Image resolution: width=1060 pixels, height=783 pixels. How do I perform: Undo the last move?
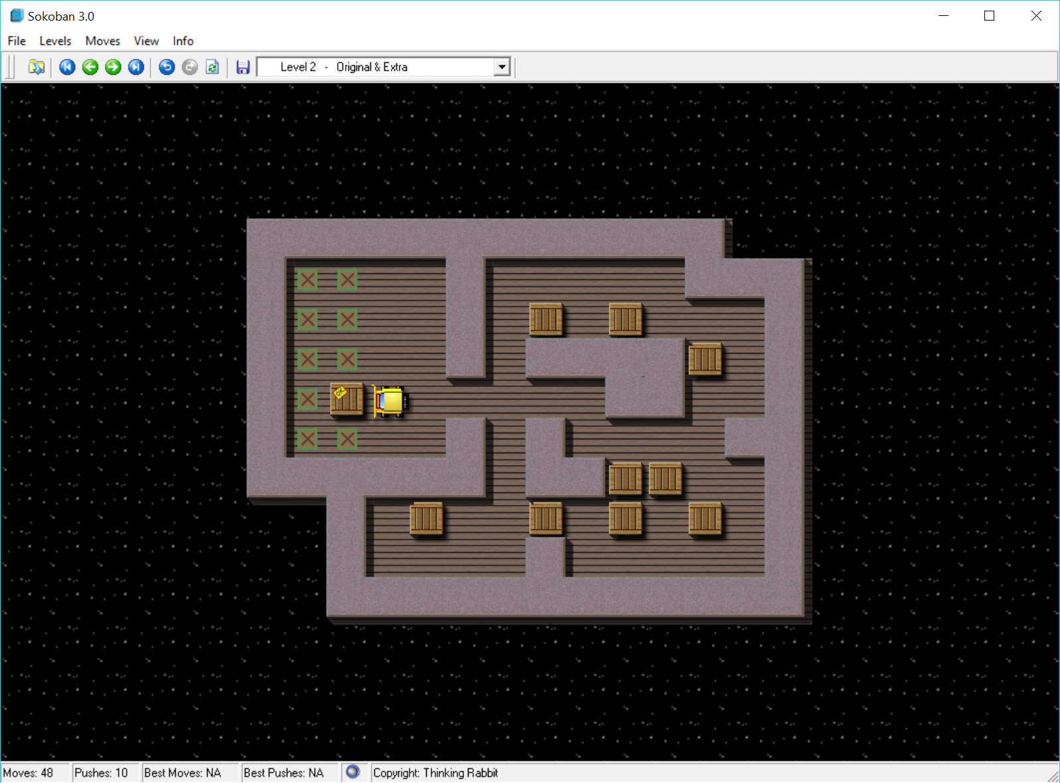[x=167, y=67]
